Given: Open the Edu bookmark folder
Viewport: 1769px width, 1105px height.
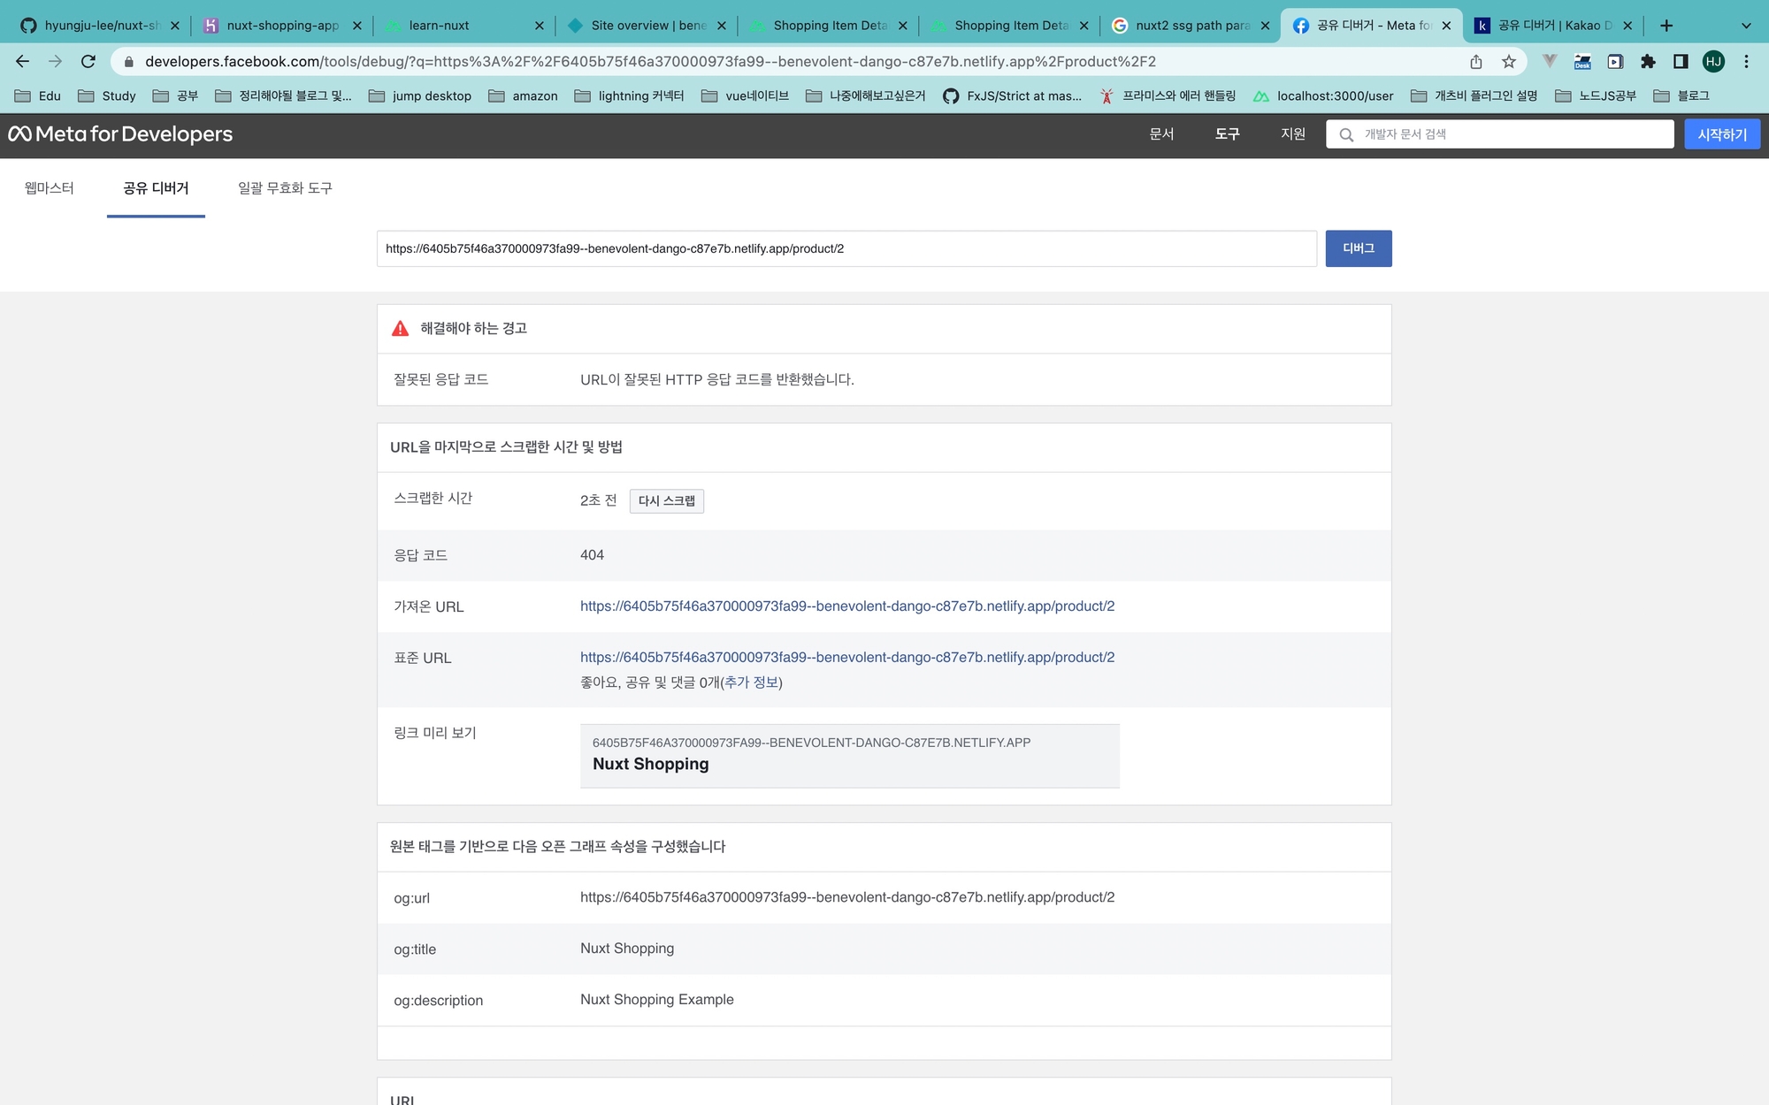Looking at the screenshot, I should pos(38,95).
